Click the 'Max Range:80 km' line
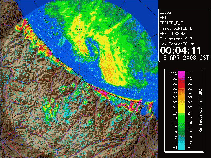 coord(177,44)
